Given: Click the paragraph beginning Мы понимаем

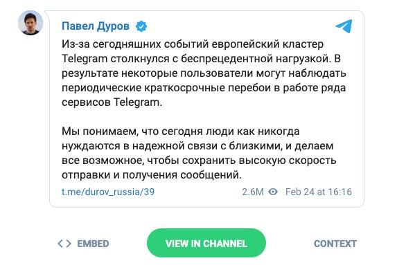Looking at the screenshot, I should [x=199, y=153].
